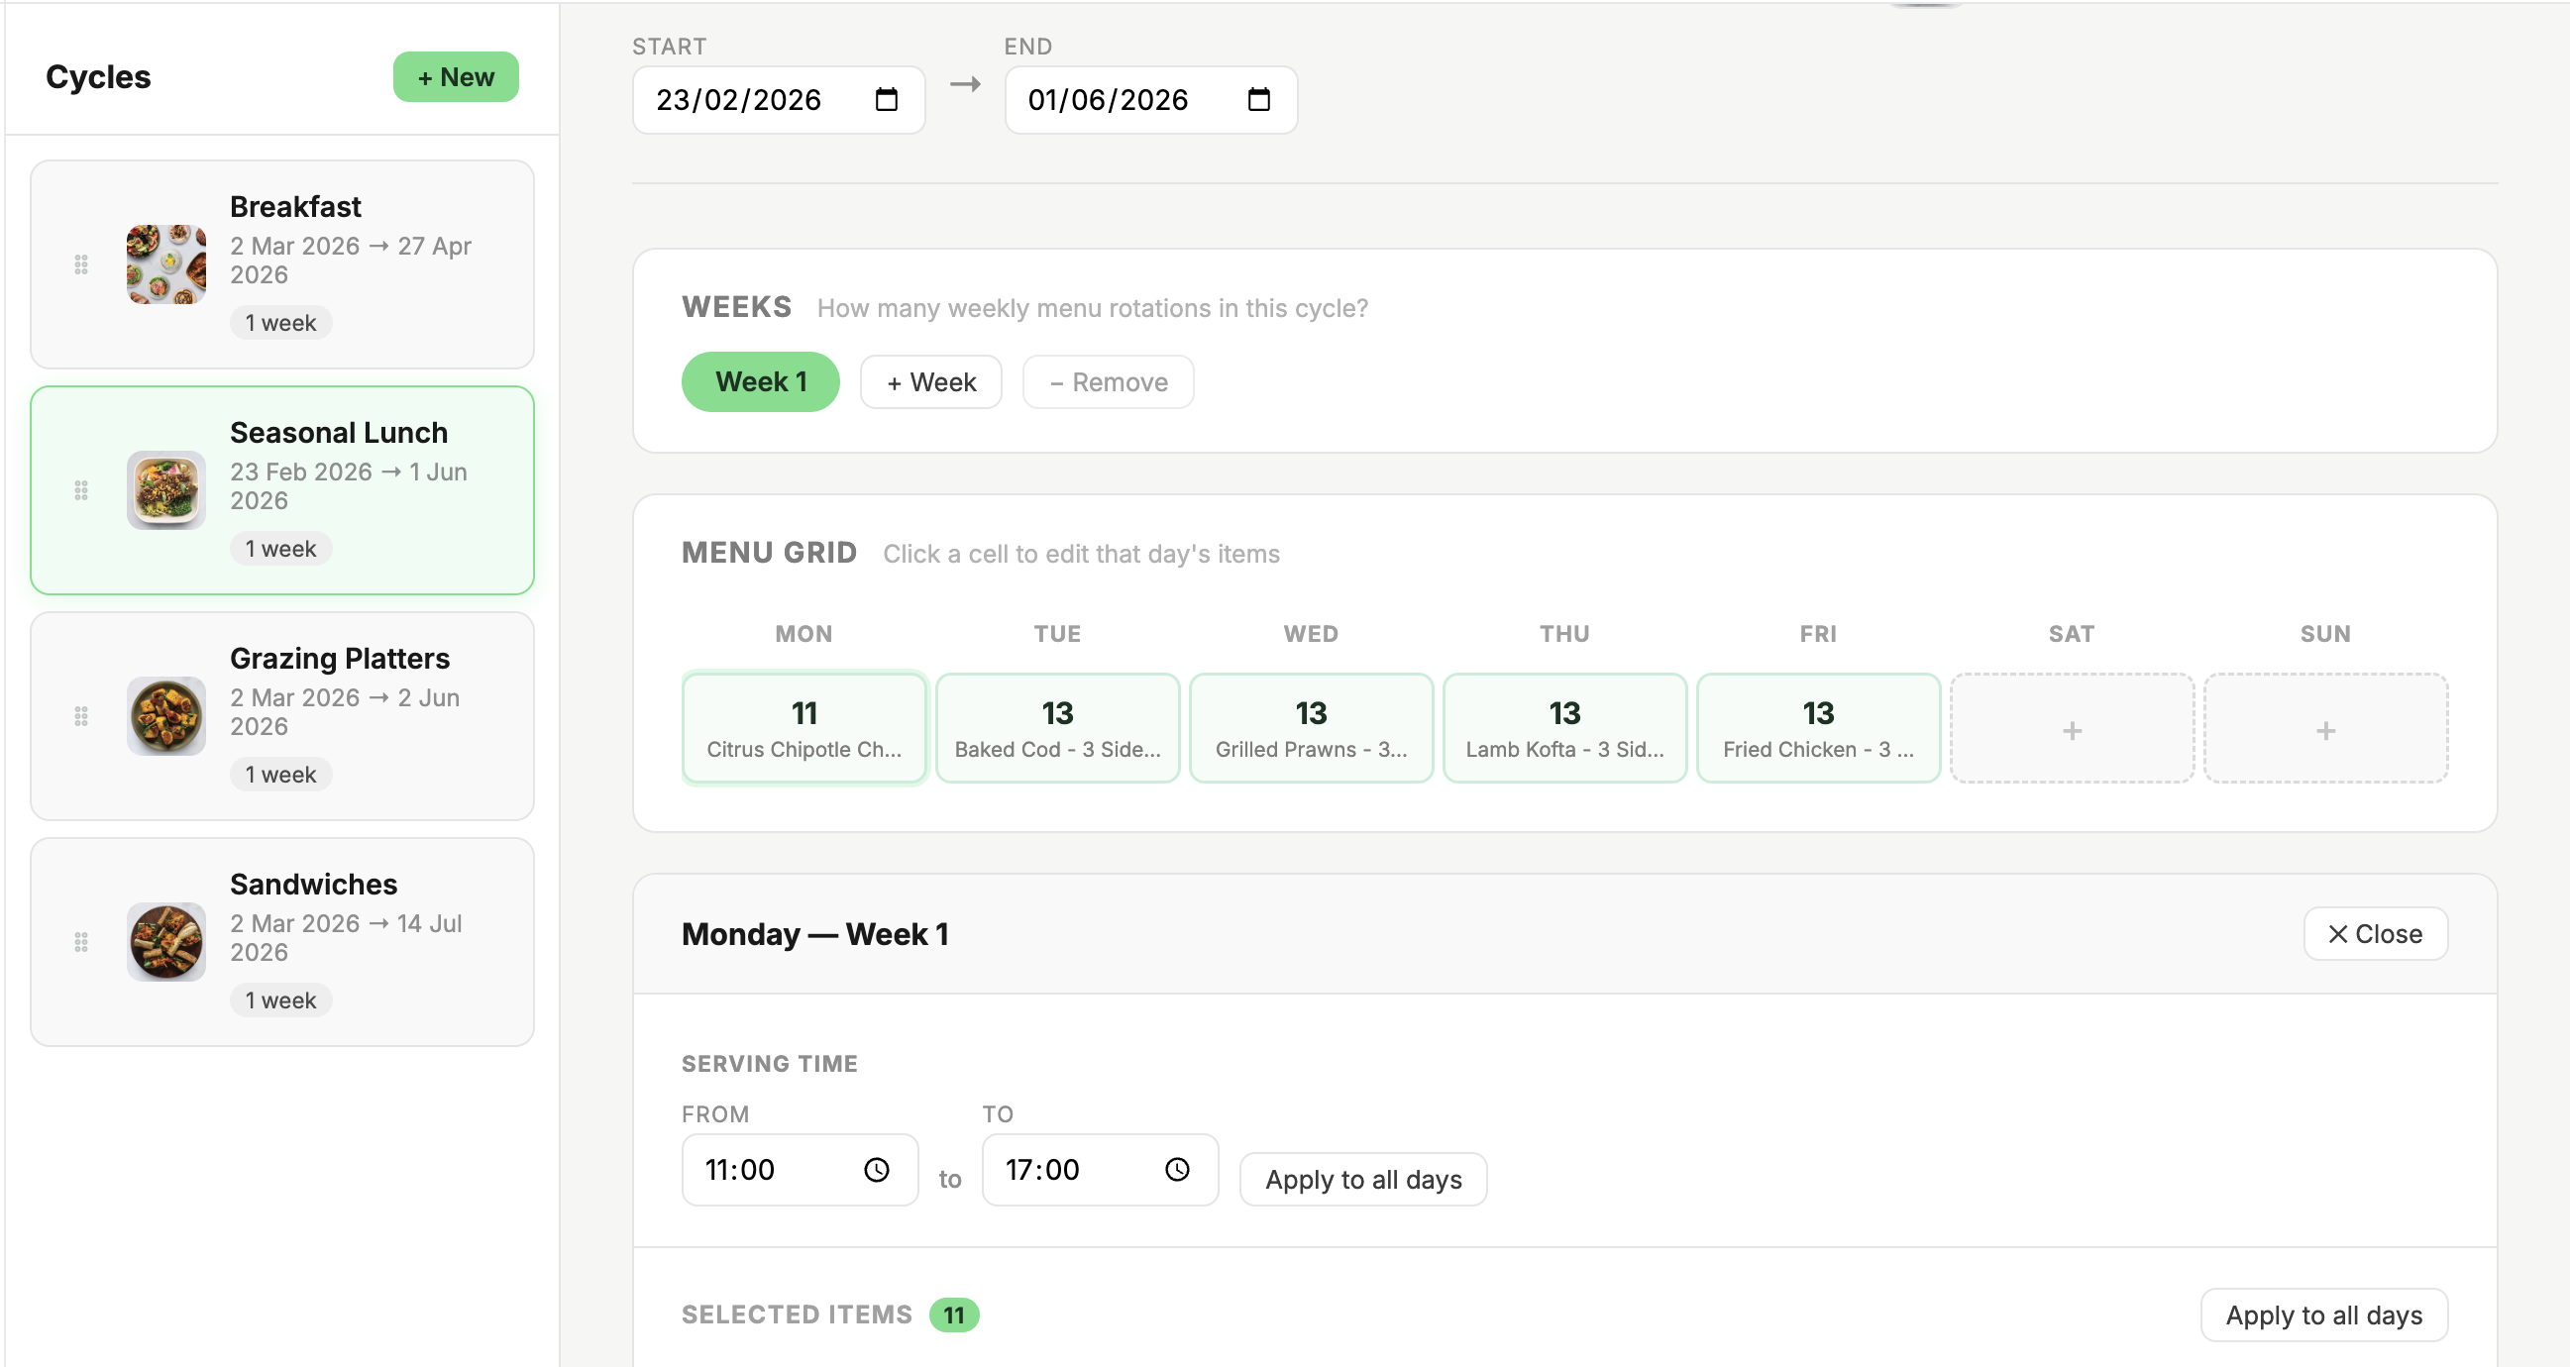
Task: Apply the serving time to all days
Action: tap(1363, 1179)
